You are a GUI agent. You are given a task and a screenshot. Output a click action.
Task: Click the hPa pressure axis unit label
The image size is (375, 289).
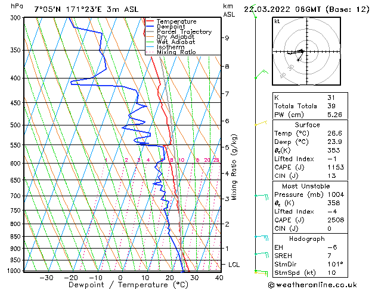[17, 7]
